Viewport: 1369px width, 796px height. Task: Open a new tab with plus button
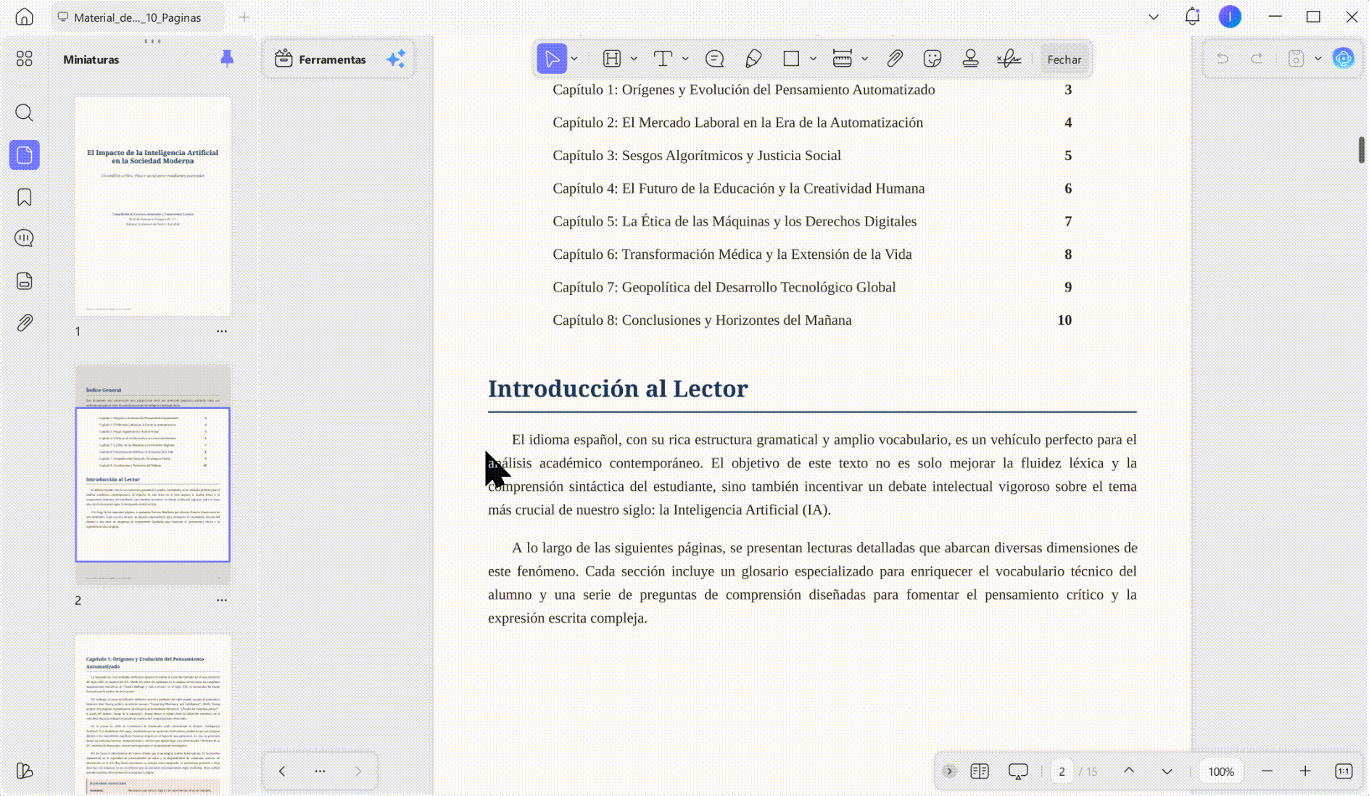[x=244, y=17]
